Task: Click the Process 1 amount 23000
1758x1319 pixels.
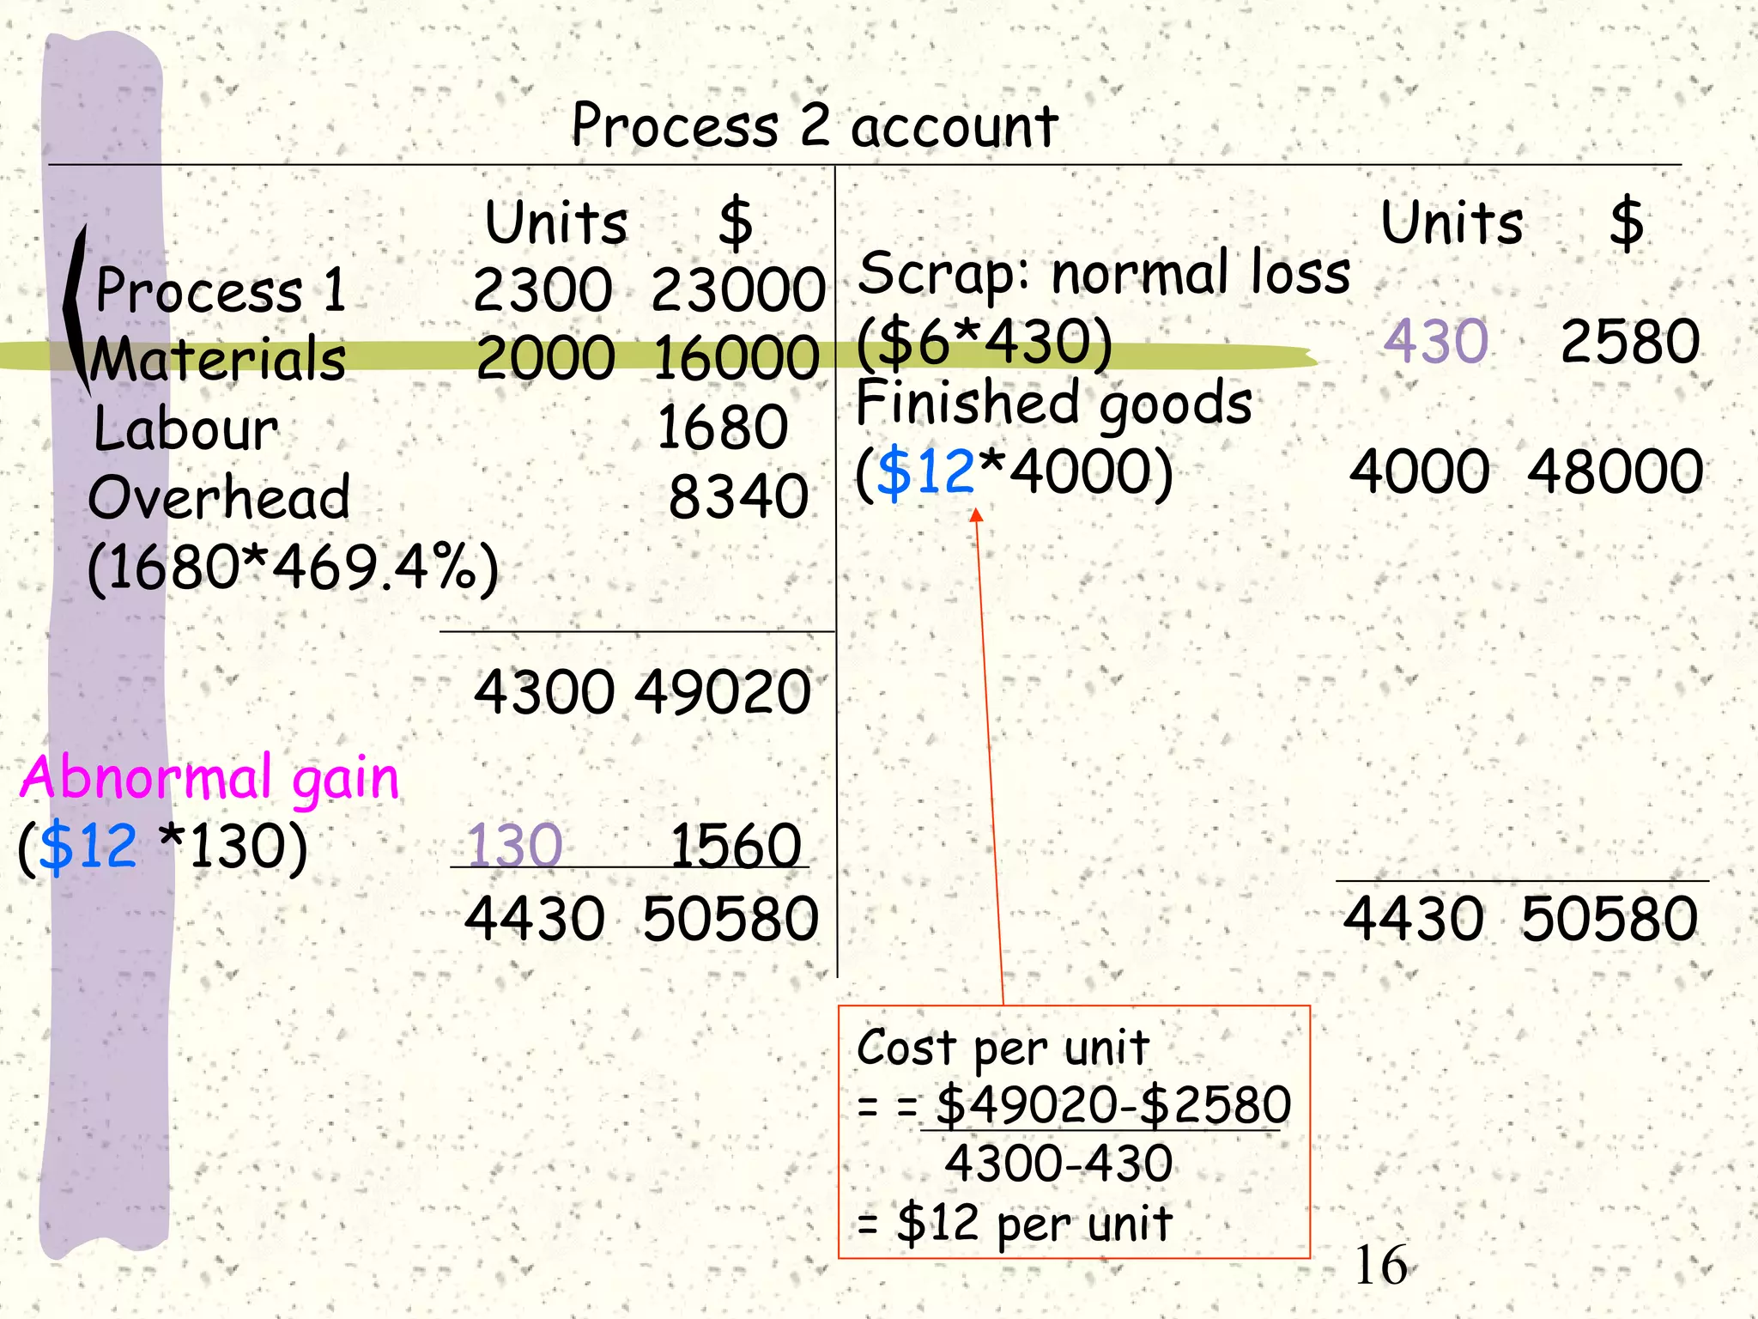Action: tap(737, 289)
